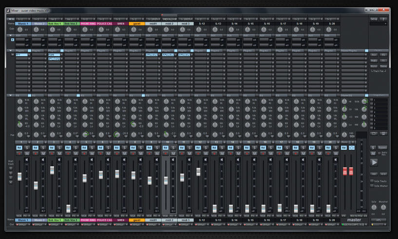Click the large play button near master

[x=374, y=162]
